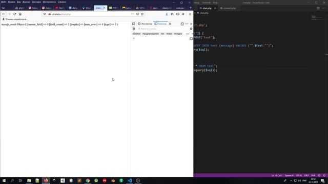Open a new Firefox tab with plus
328x184 pixels.
(190, 8)
